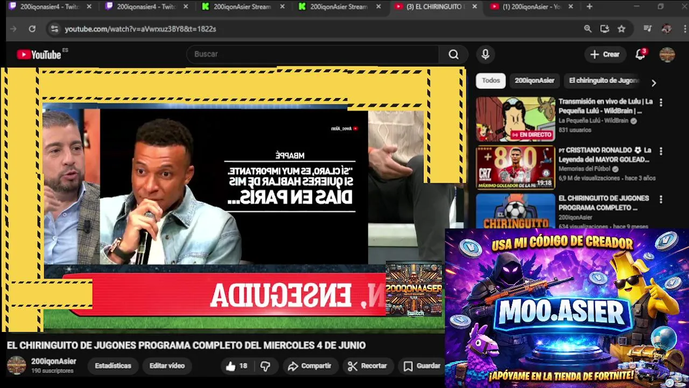Open the suggested EL CHIRINGUITO DE JUGONES PROGRAMA COMPLETO title
Viewport: 689px width, 388px height.
[x=603, y=203]
